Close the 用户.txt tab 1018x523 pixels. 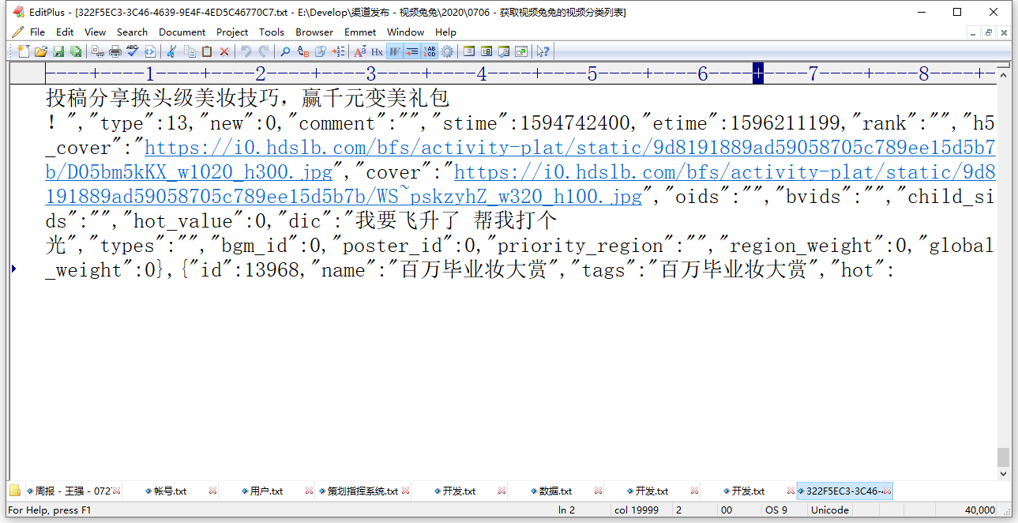(309, 491)
